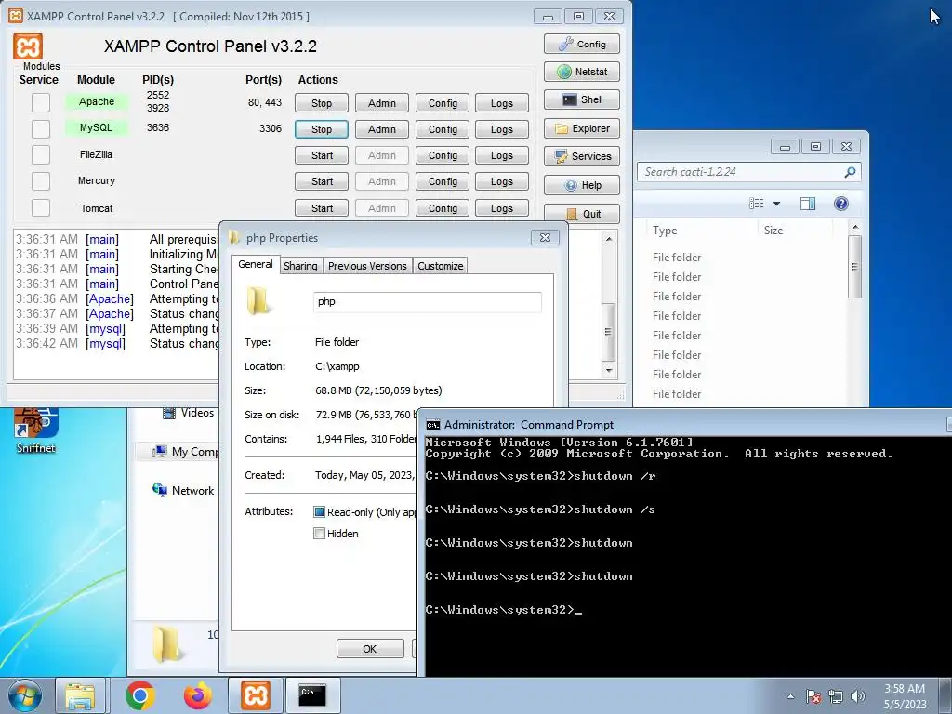Switch to XAMPP taskbar icon
Viewport: 952px width, 714px height.
(x=256, y=695)
